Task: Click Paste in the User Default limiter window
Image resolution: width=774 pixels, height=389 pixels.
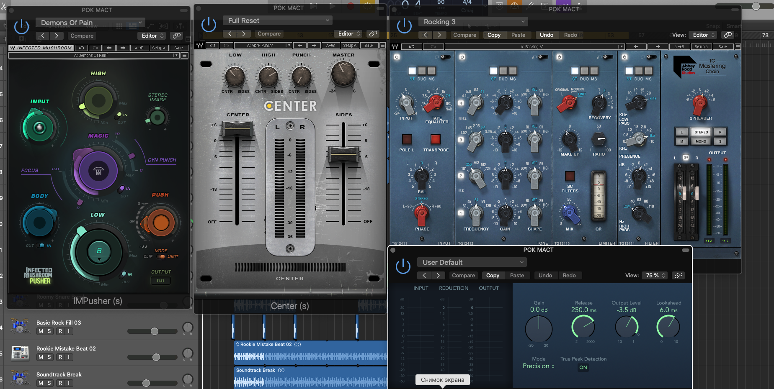Action: point(517,276)
